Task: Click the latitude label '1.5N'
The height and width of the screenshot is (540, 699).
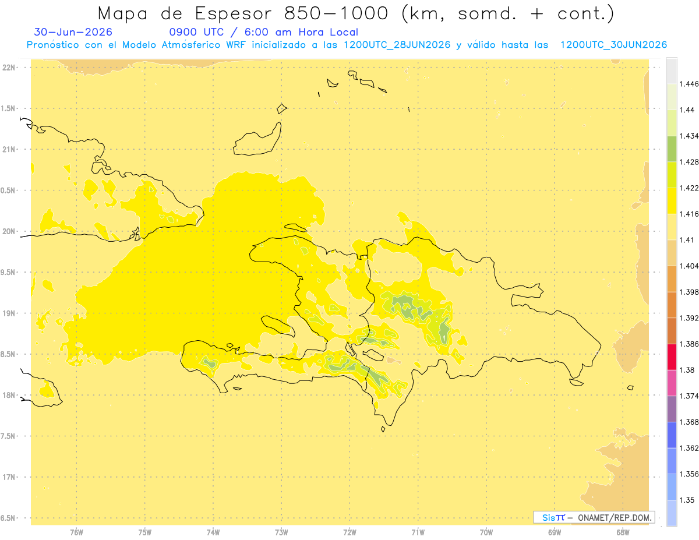Action: [9, 108]
